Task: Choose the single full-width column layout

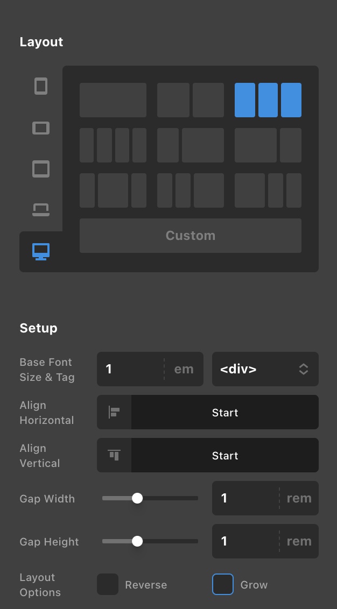Action: (113, 100)
